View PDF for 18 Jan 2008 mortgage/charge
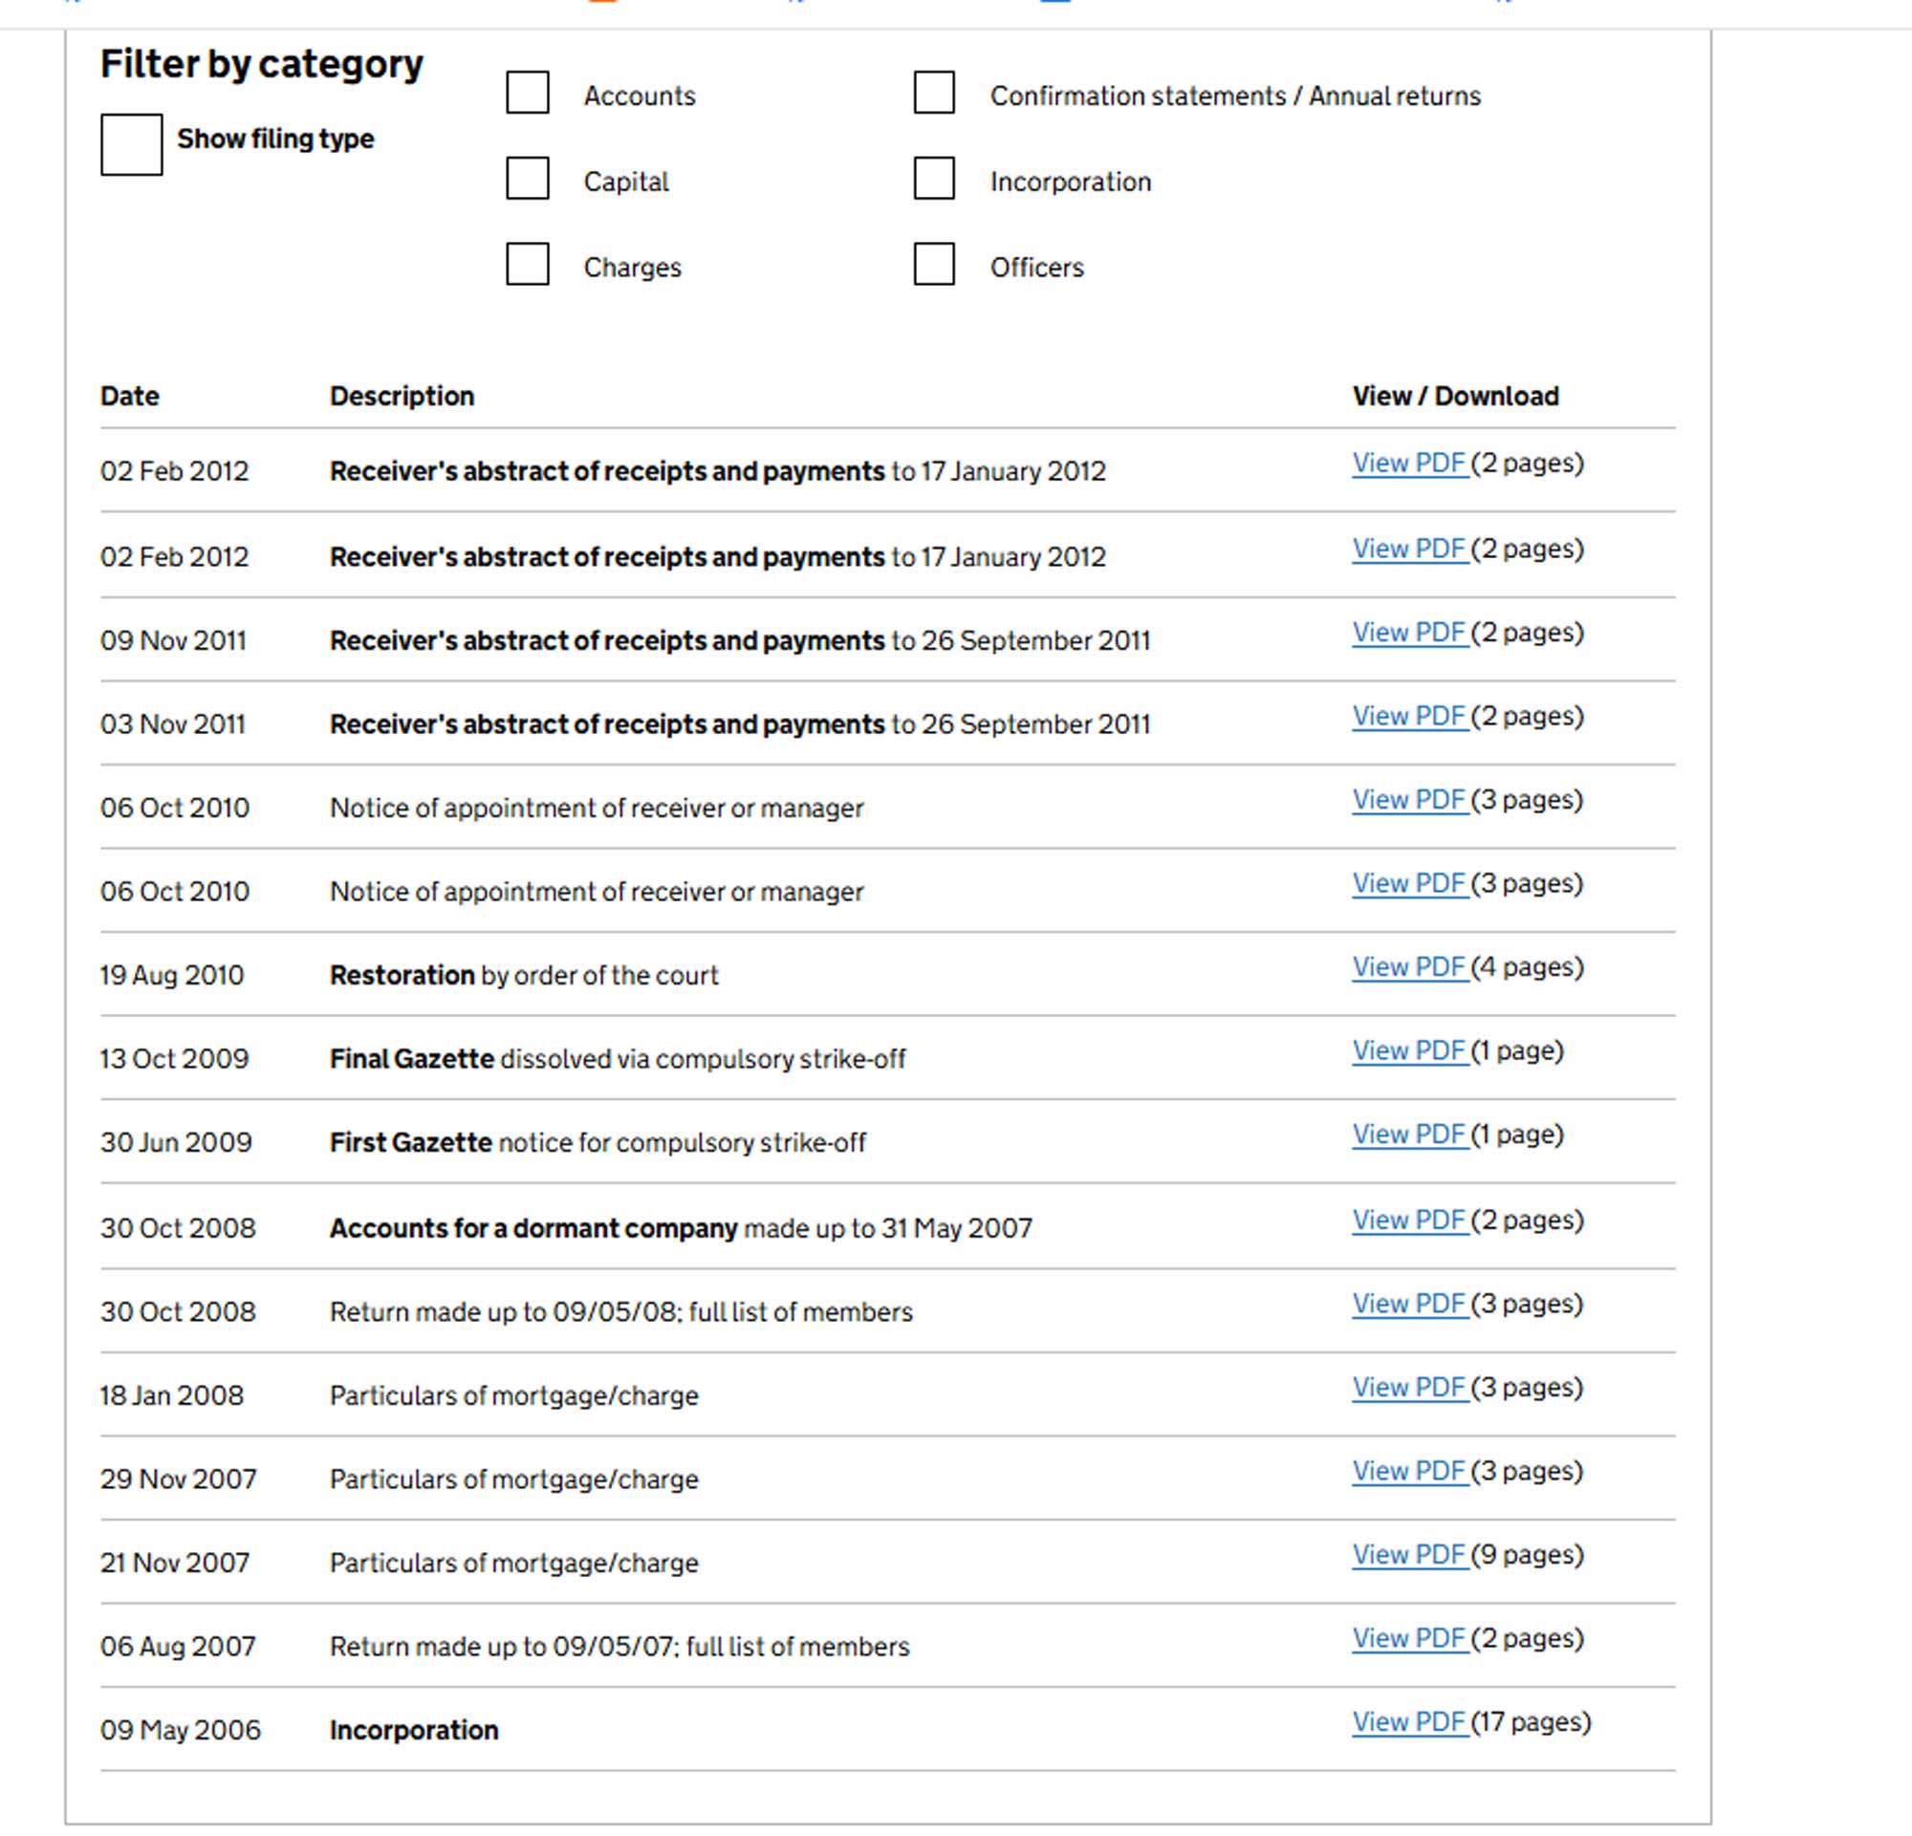Viewport: 1912px width, 1836px height. [x=1408, y=1388]
